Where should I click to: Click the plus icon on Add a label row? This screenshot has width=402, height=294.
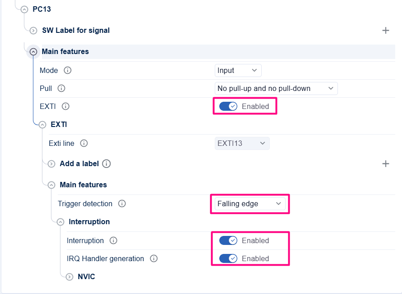(x=386, y=164)
